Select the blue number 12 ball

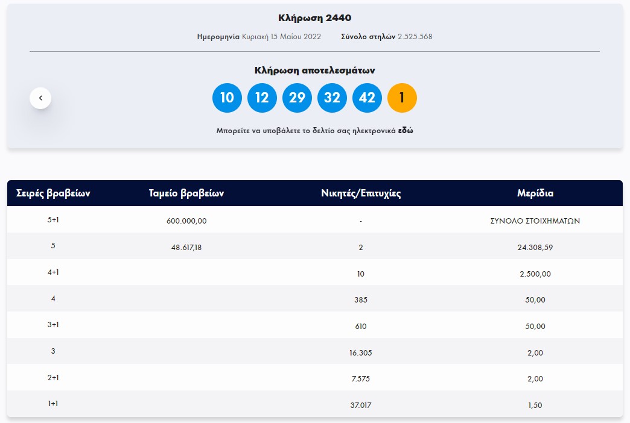(x=262, y=98)
